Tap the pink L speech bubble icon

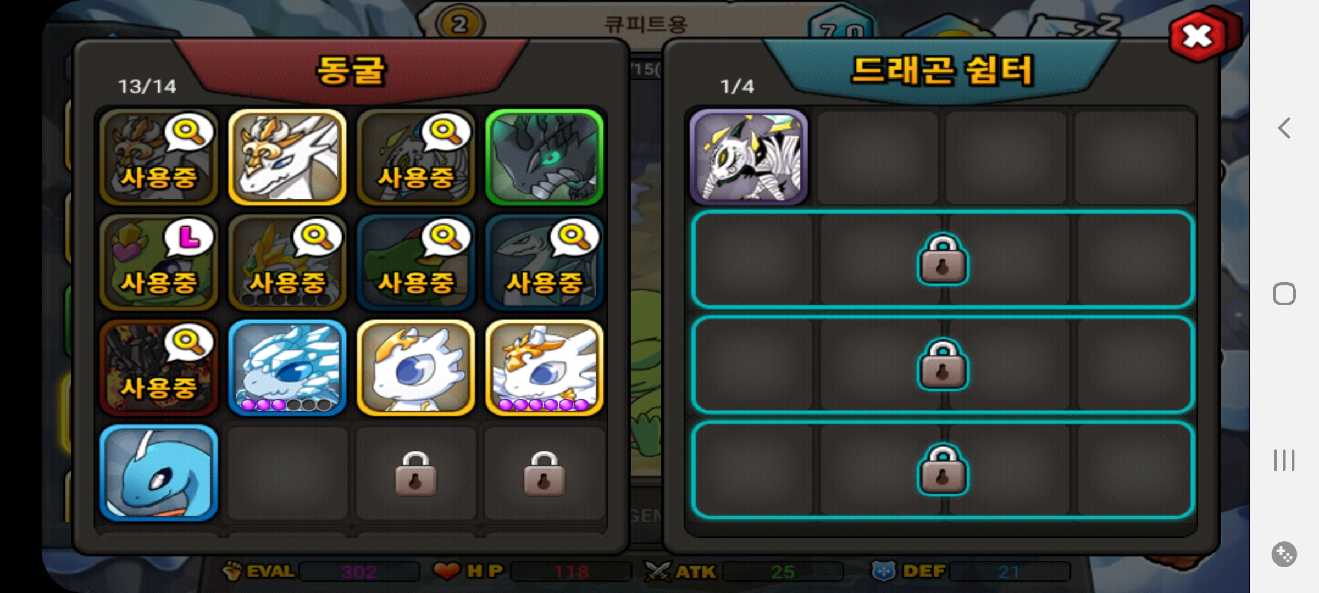tap(188, 238)
